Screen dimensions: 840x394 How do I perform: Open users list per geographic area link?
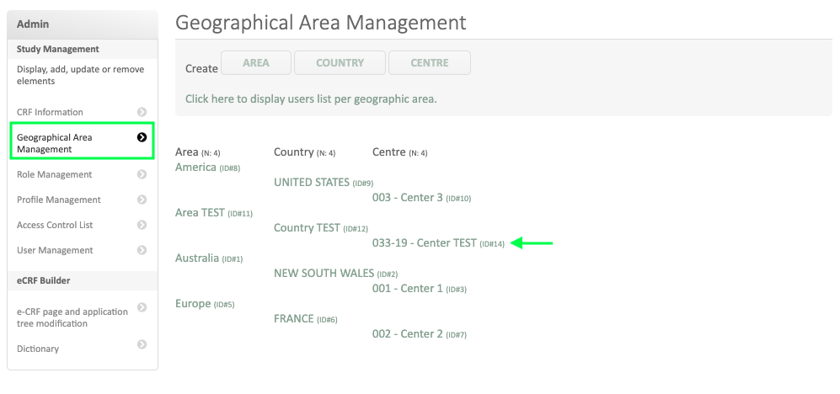click(x=311, y=98)
